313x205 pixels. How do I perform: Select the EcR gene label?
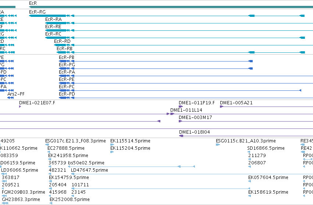click(33, 3)
